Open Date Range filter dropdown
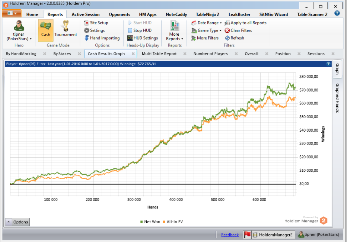Screen dimensions: 347x242 coord(207,23)
